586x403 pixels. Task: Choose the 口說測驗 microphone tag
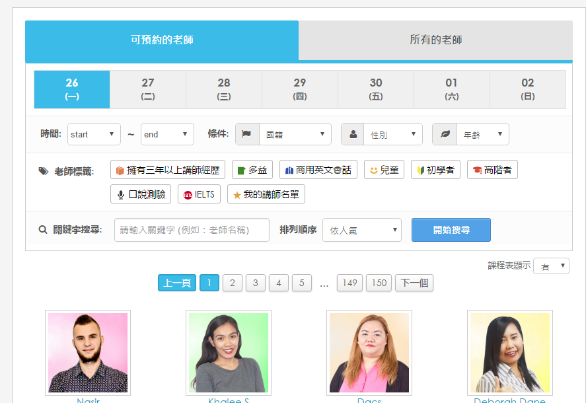[140, 194]
